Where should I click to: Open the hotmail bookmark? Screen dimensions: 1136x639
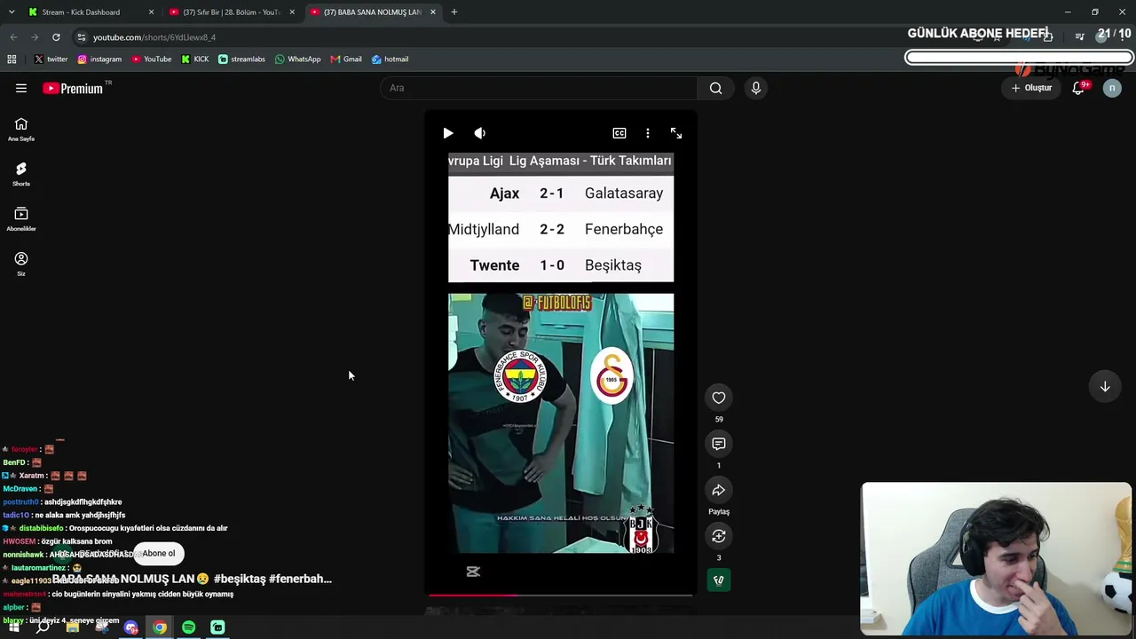tap(390, 59)
